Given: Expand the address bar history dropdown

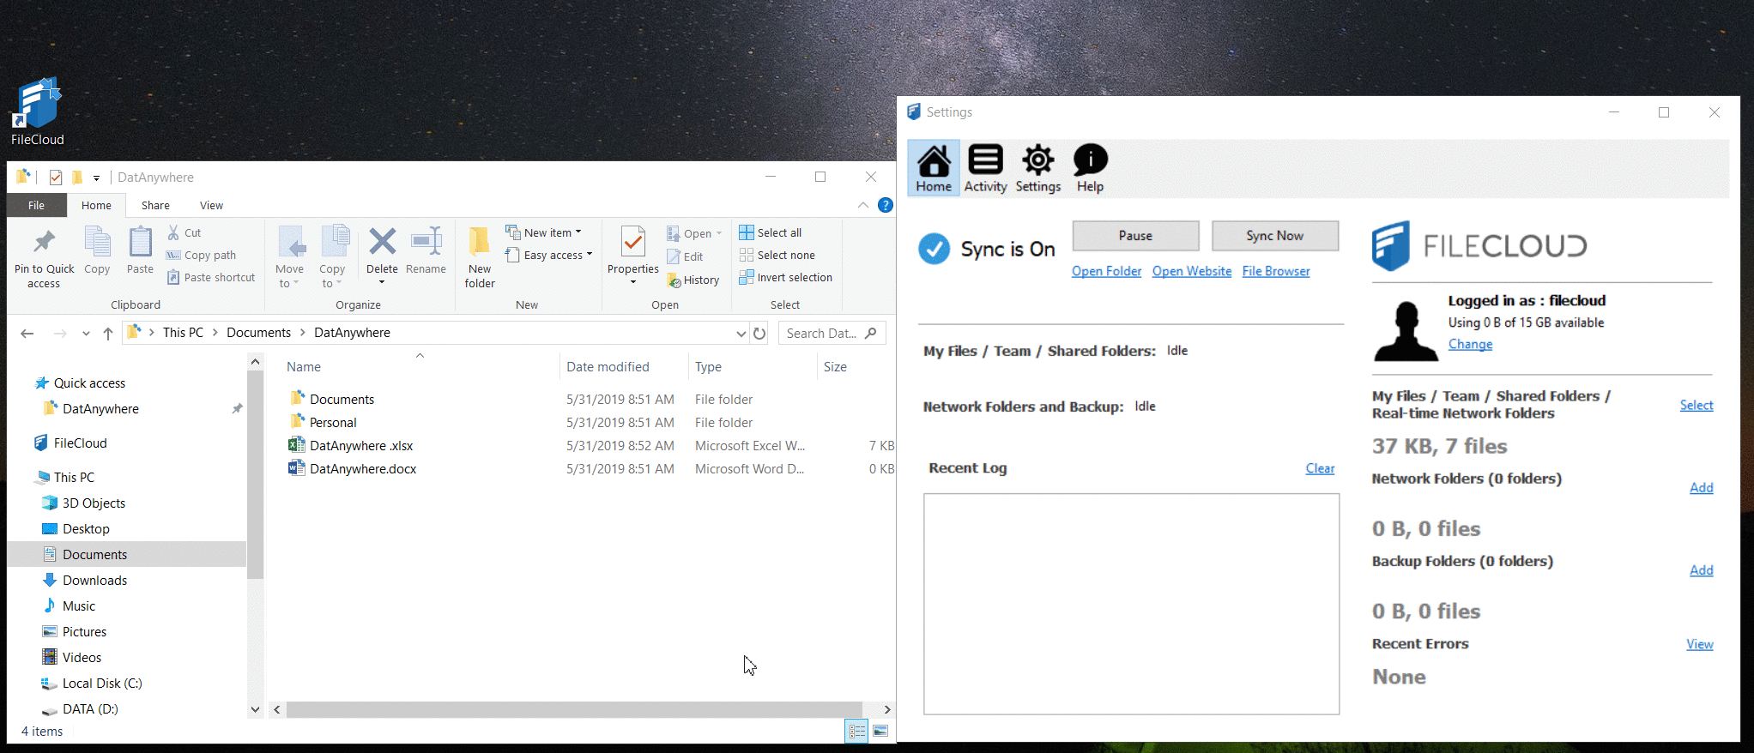Looking at the screenshot, I should click(x=741, y=333).
